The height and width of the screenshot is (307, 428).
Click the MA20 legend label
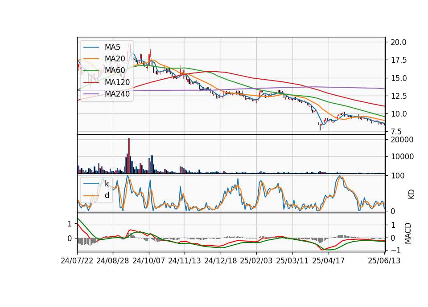pos(115,59)
